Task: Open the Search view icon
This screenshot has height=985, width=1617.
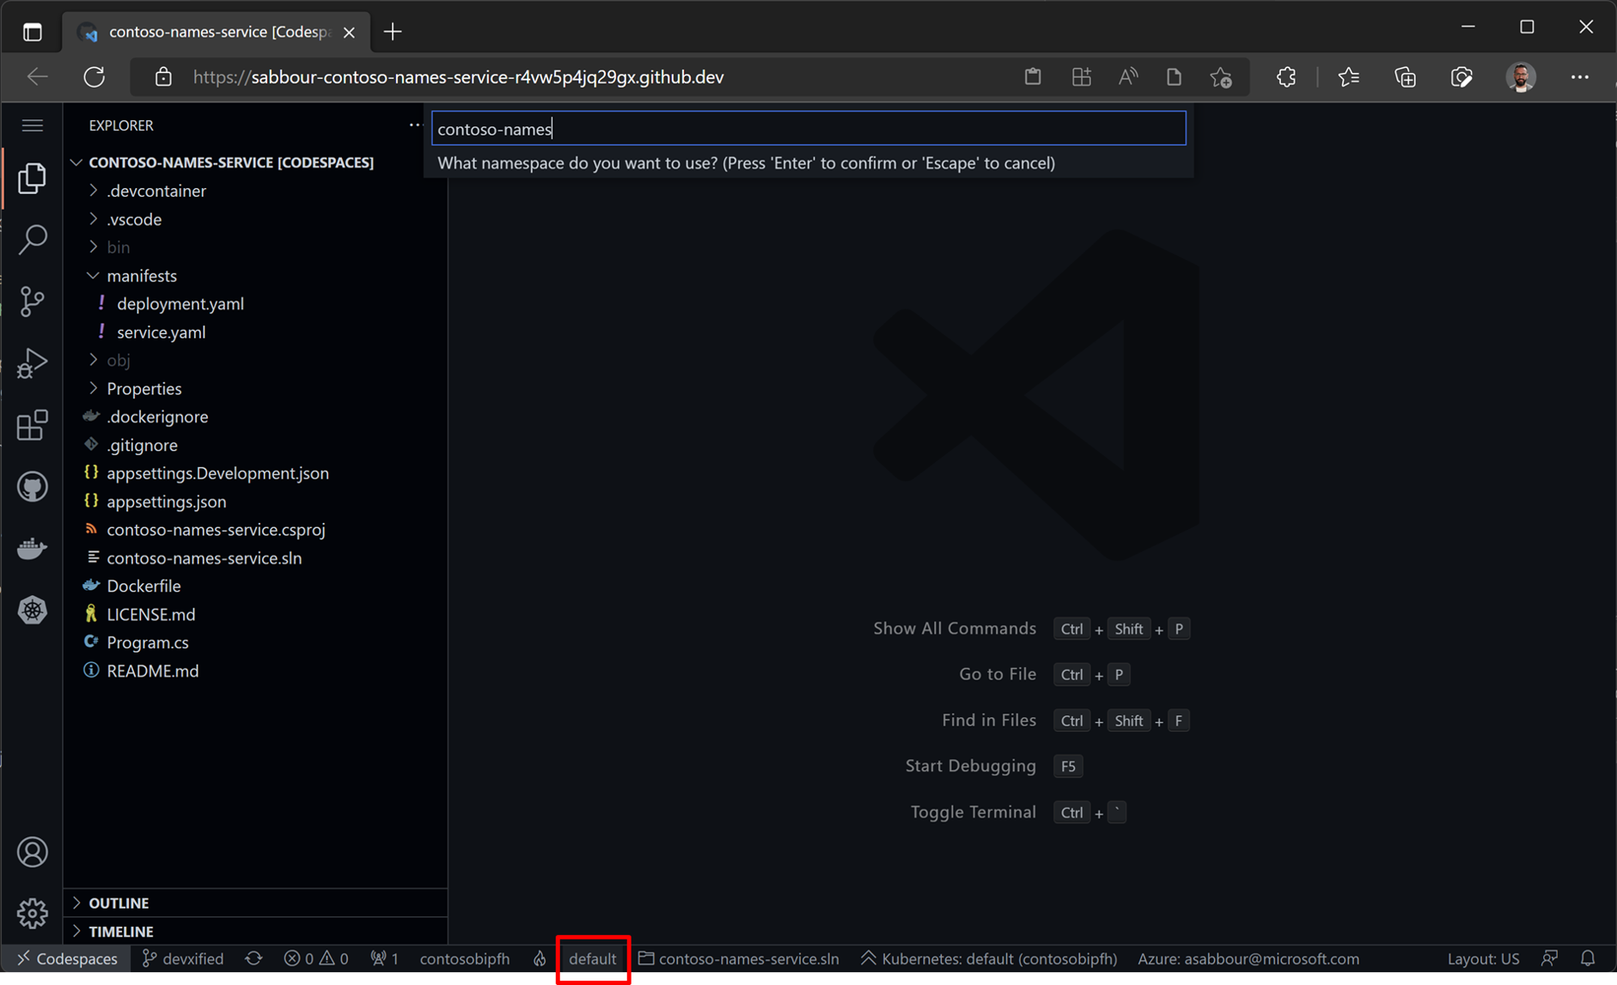Action: point(32,240)
